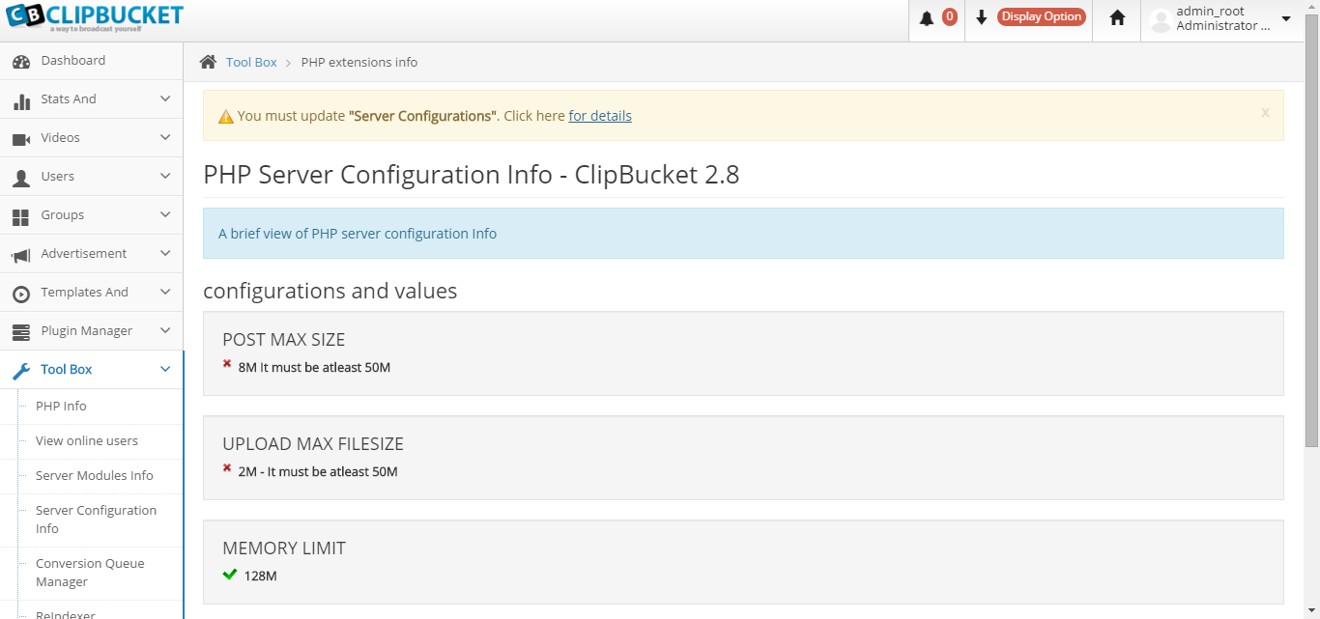Click the Tool Box sidebar label

coord(67,369)
